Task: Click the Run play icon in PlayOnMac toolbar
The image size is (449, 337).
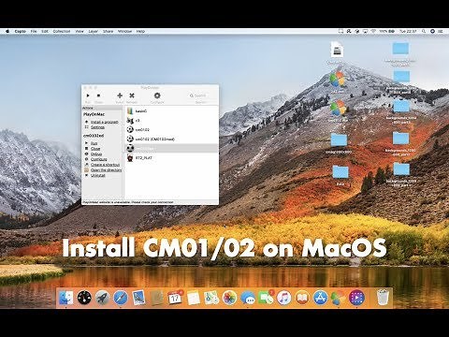Action: tap(88, 95)
